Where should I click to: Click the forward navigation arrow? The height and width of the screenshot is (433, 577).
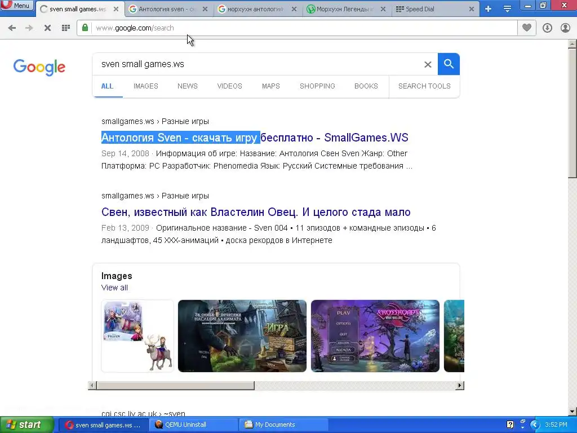tap(29, 28)
